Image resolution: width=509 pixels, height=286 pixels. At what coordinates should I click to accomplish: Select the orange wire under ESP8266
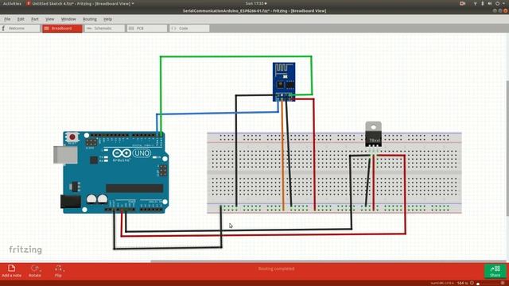click(x=283, y=156)
